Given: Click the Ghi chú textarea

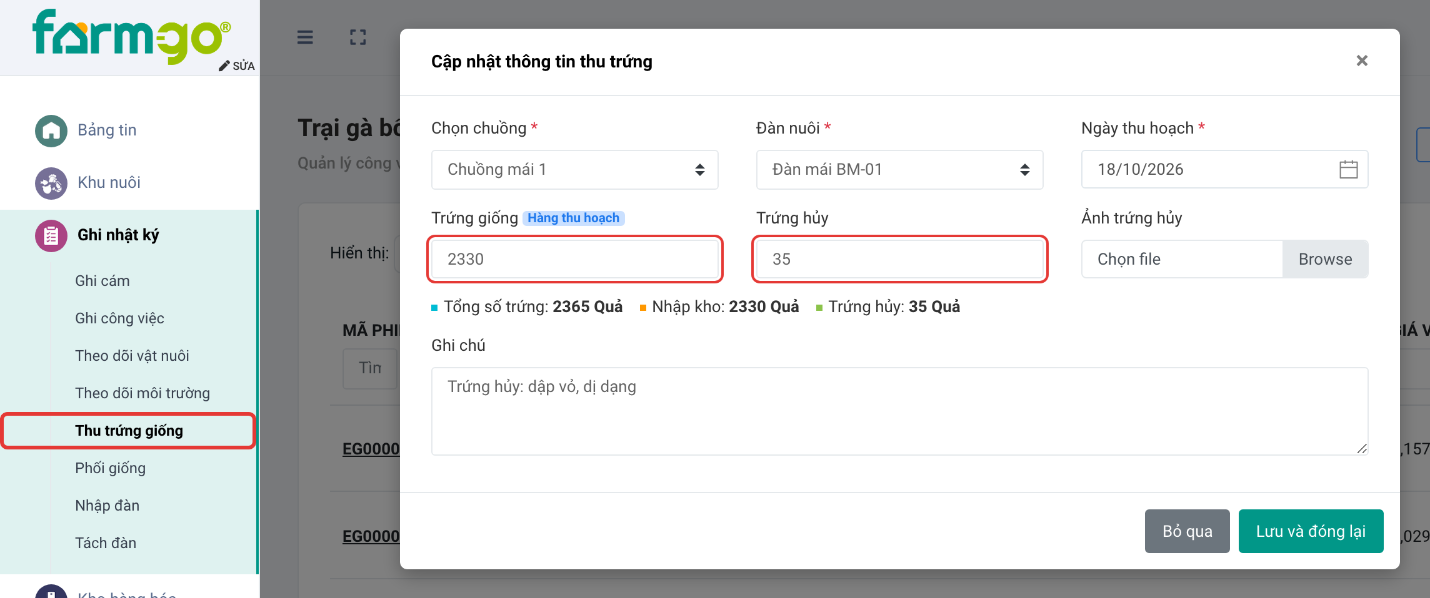Looking at the screenshot, I should coord(900,411).
